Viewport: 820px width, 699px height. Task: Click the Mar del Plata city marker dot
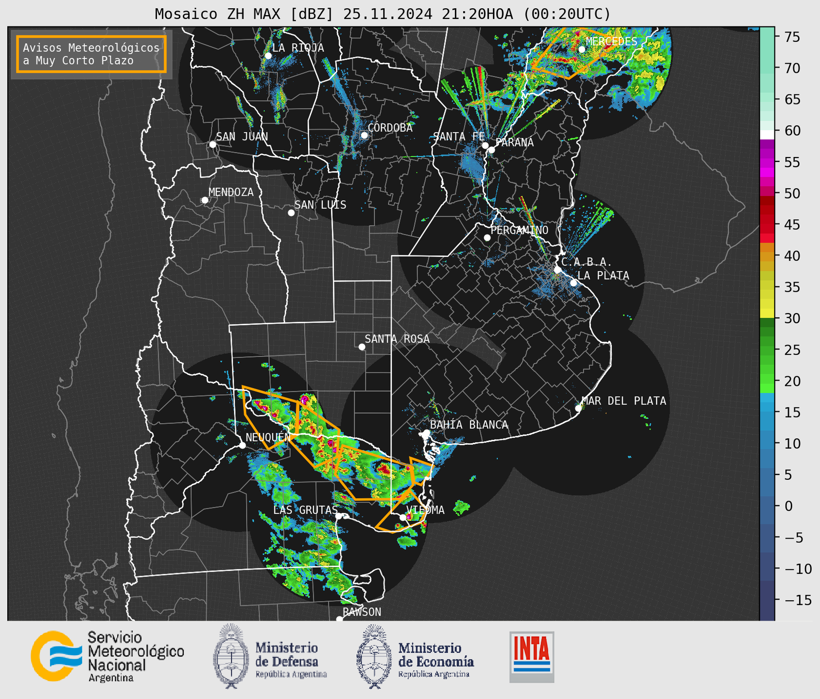(x=578, y=408)
